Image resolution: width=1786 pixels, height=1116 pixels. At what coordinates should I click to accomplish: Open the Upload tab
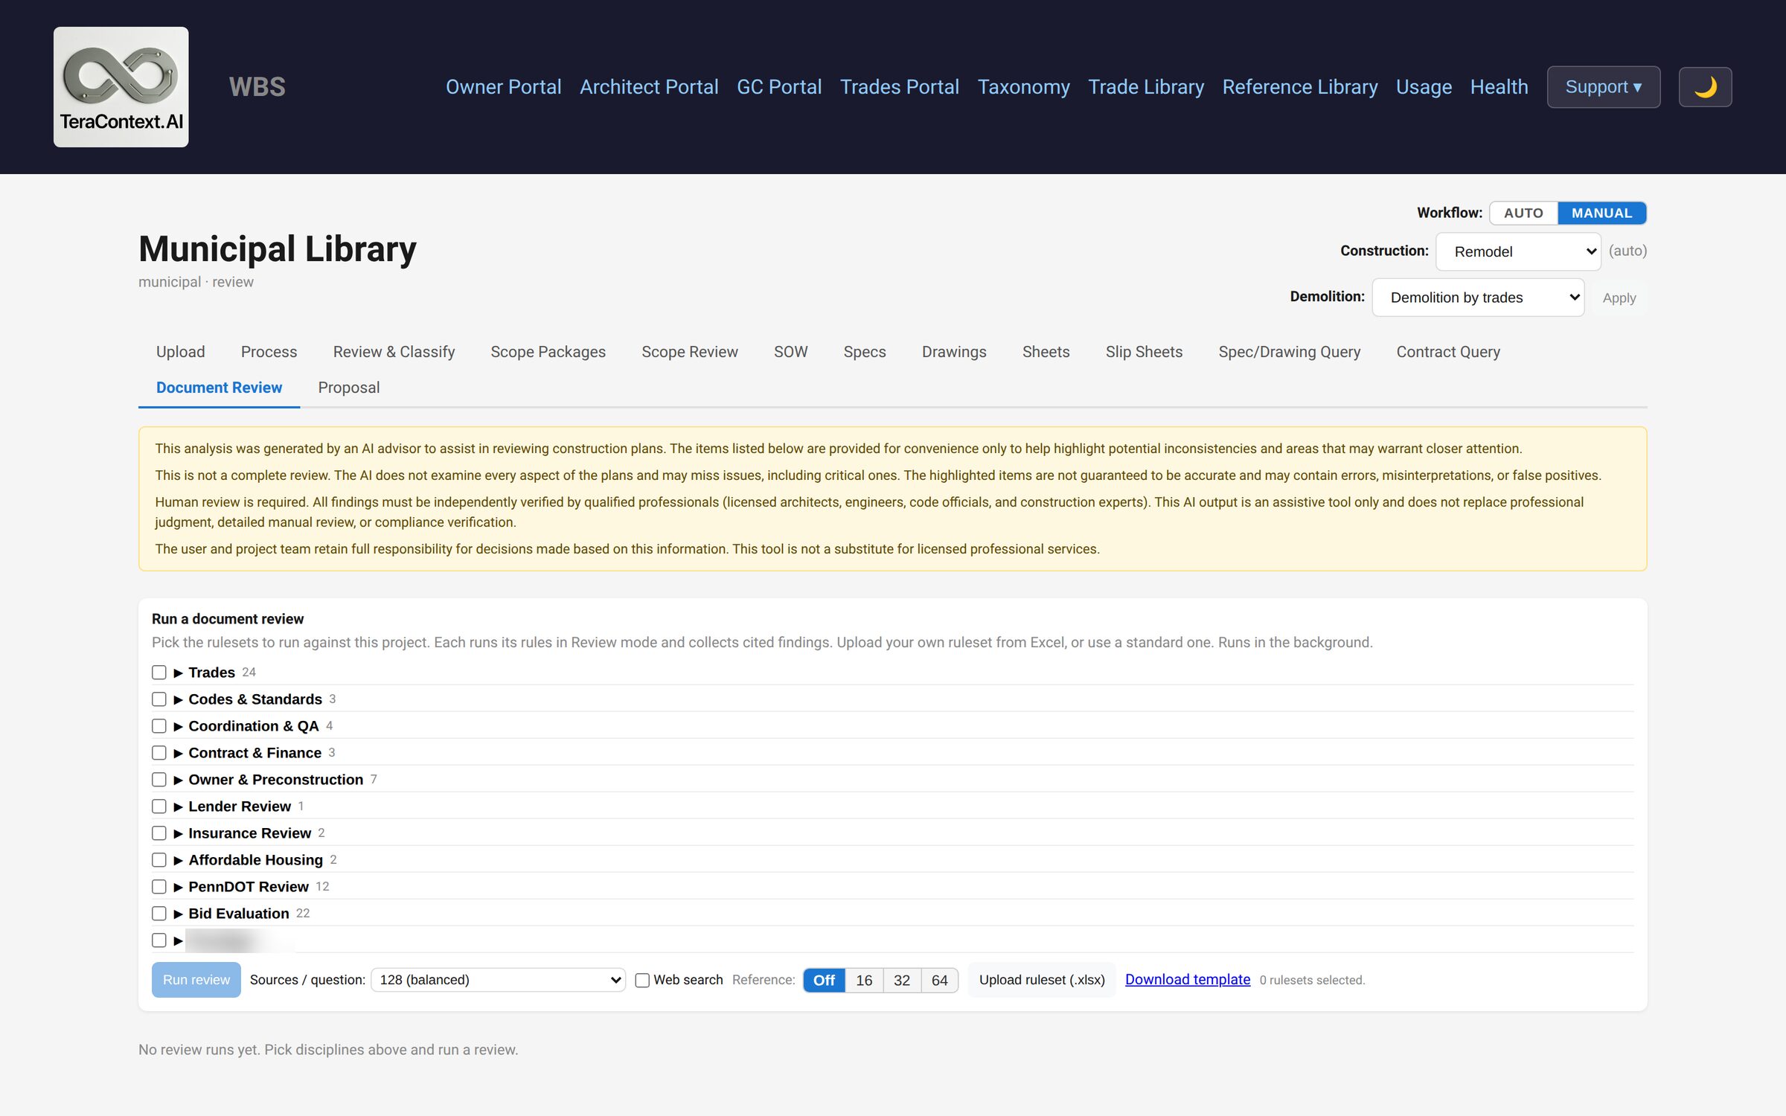(x=180, y=352)
